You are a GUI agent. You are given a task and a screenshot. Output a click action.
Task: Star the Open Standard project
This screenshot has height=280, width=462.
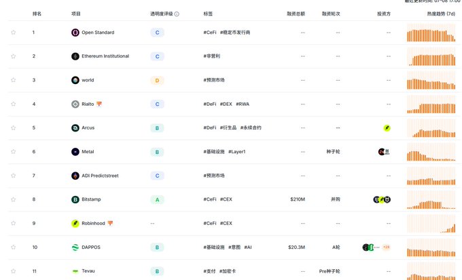[x=14, y=33]
